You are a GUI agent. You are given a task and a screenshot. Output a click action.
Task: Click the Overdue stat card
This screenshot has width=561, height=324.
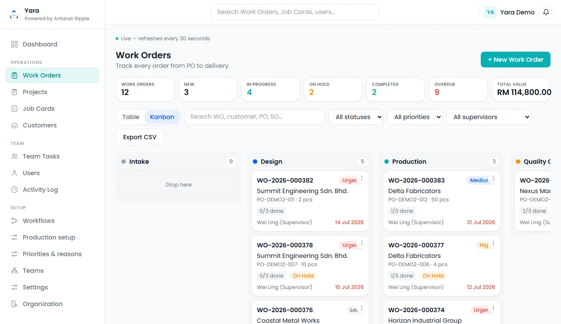pos(458,89)
